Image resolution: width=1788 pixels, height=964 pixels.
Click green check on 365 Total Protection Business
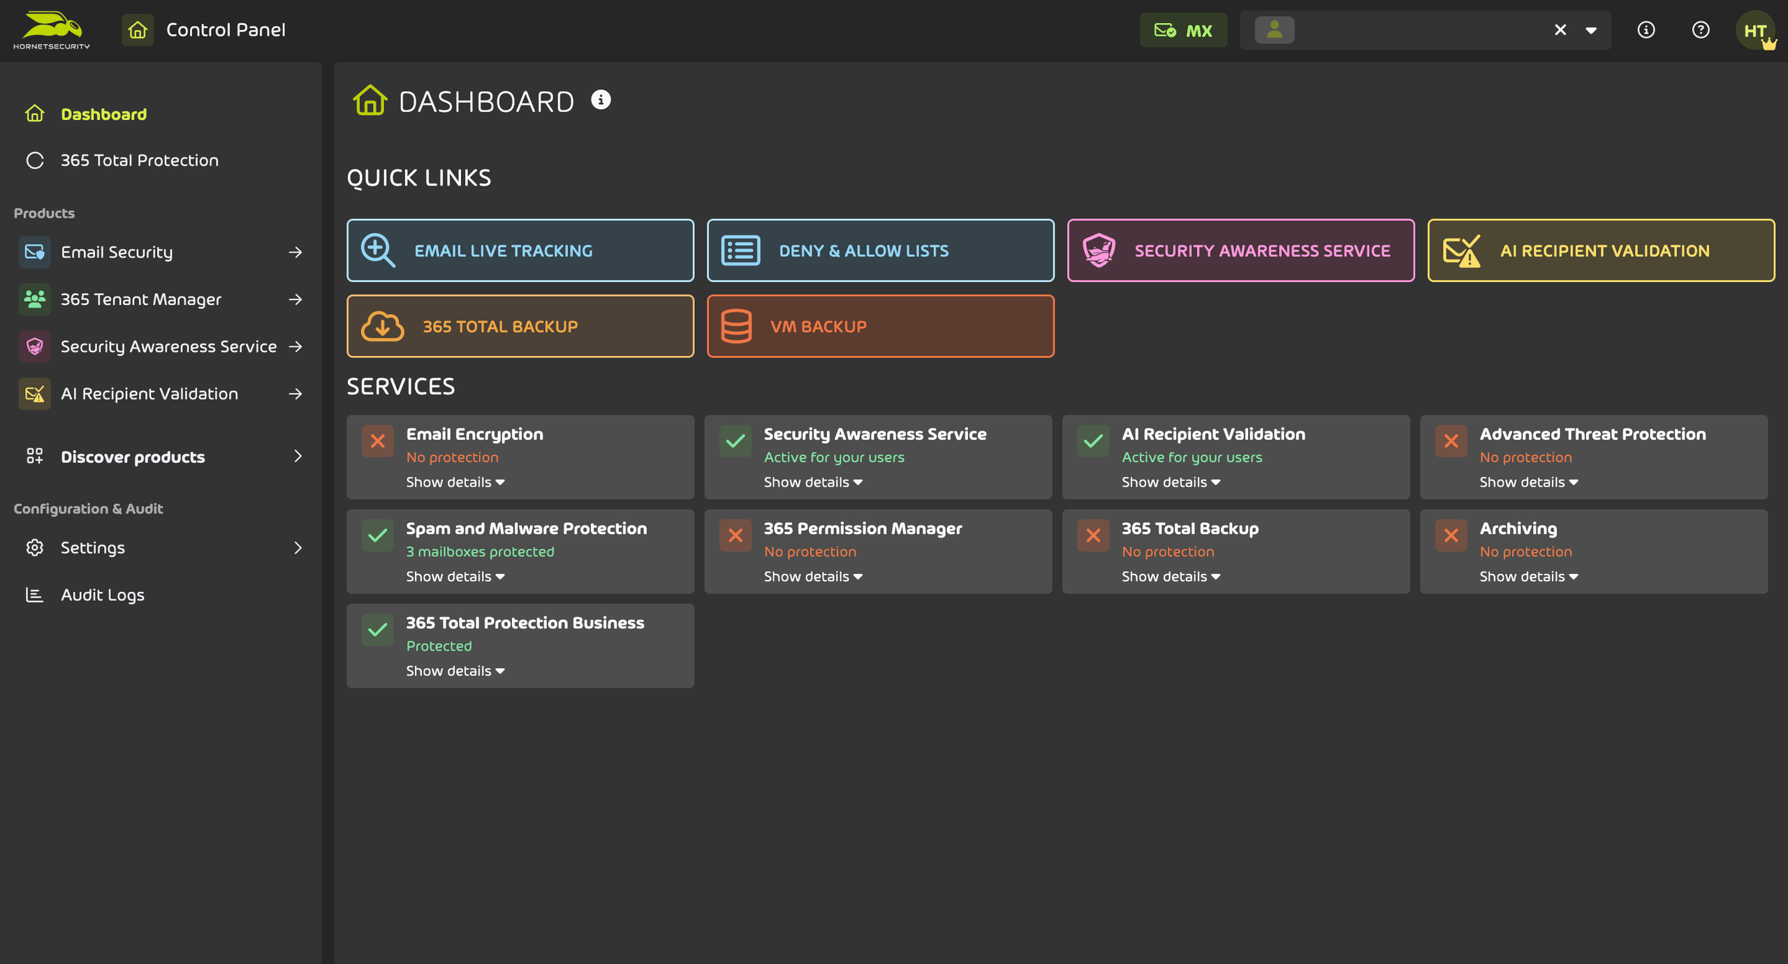(378, 630)
